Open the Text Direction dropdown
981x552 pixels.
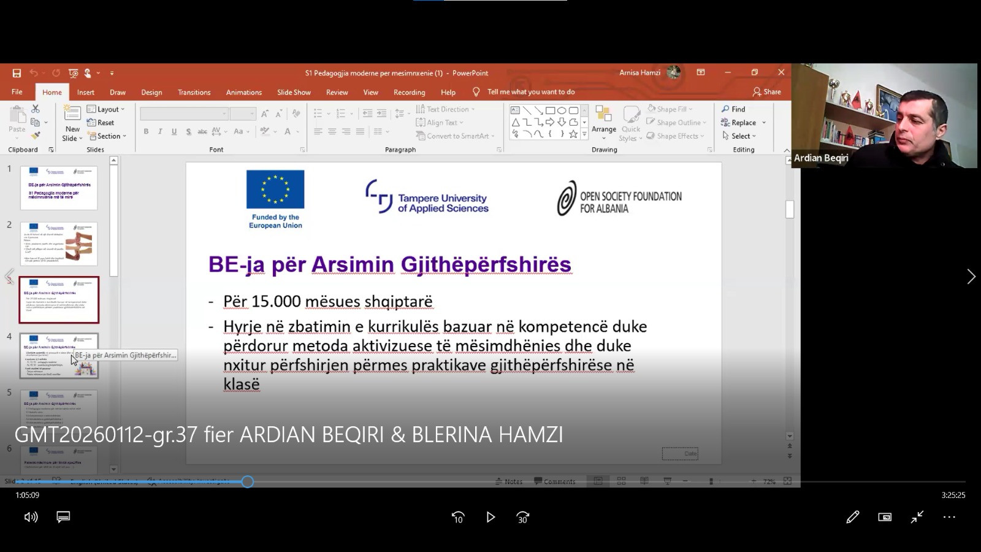click(446, 109)
